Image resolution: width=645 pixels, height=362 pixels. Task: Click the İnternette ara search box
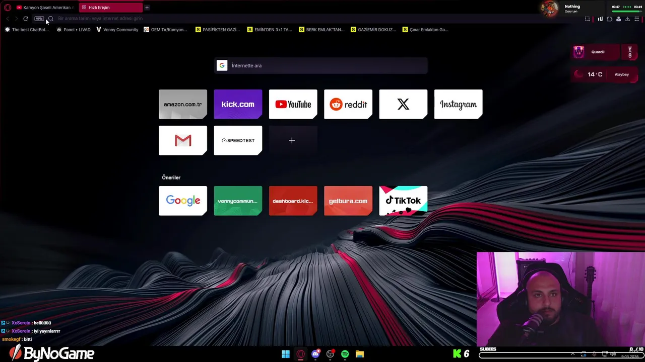coord(321,65)
